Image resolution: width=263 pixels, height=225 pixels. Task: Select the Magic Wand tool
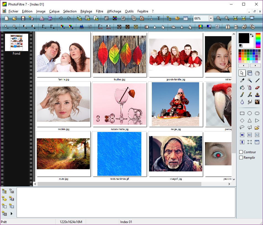(x=249, y=80)
